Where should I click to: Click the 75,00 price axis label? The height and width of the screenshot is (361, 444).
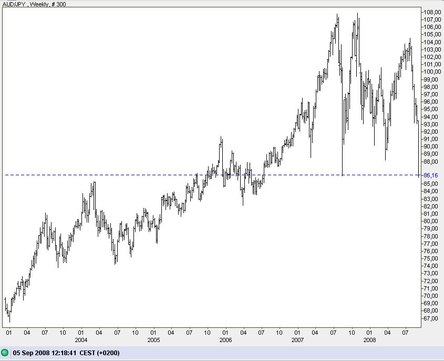point(431,258)
